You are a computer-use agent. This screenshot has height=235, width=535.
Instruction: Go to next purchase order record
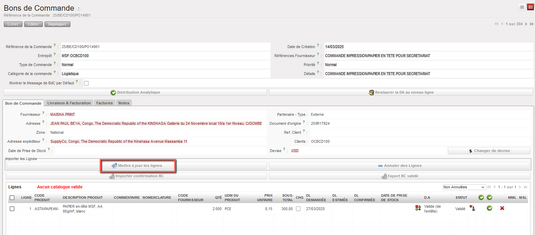click(x=526, y=24)
